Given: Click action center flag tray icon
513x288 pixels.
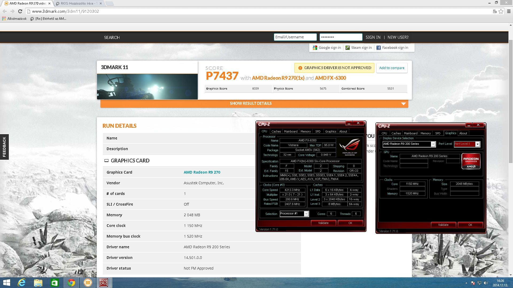Looking at the screenshot, I should pos(473,283).
